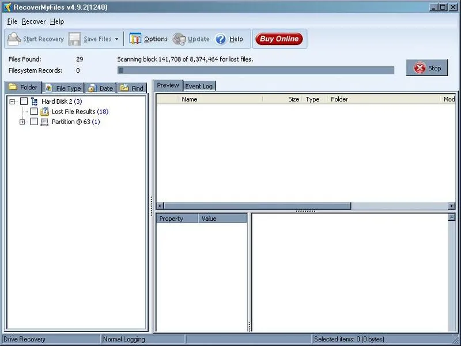Image resolution: width=461 pixels, height=346 pixels.
Task: Switch to the Find tab
Action: [x=132, y=88]
